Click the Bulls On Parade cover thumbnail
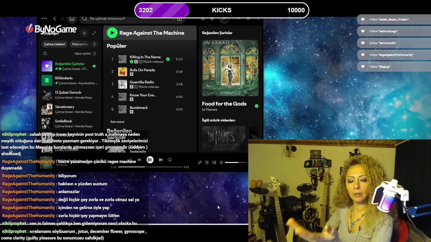This screenshot has height=242, width=431. coord(123,72)
